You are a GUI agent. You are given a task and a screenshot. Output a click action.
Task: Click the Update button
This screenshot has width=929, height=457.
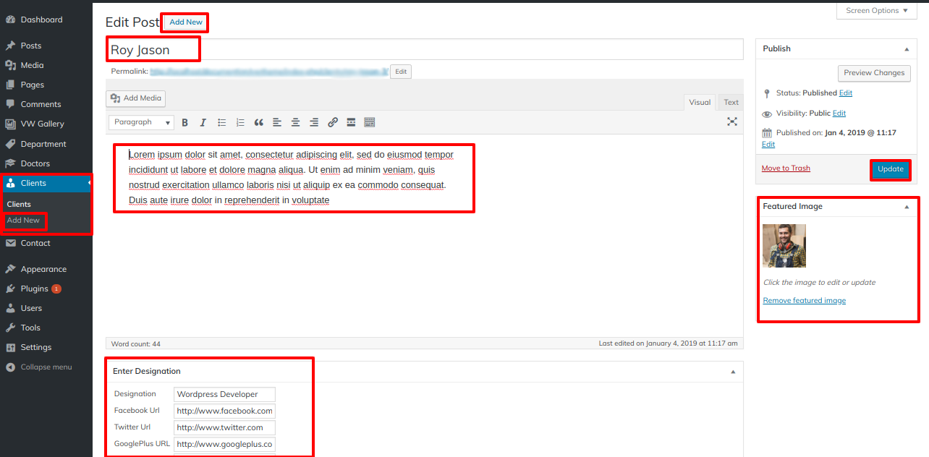pos(890,169)
